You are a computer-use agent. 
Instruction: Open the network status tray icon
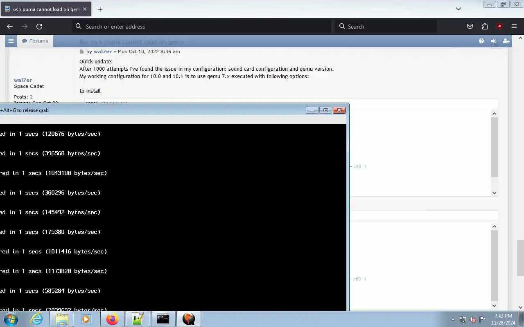[x=463, y=319]
